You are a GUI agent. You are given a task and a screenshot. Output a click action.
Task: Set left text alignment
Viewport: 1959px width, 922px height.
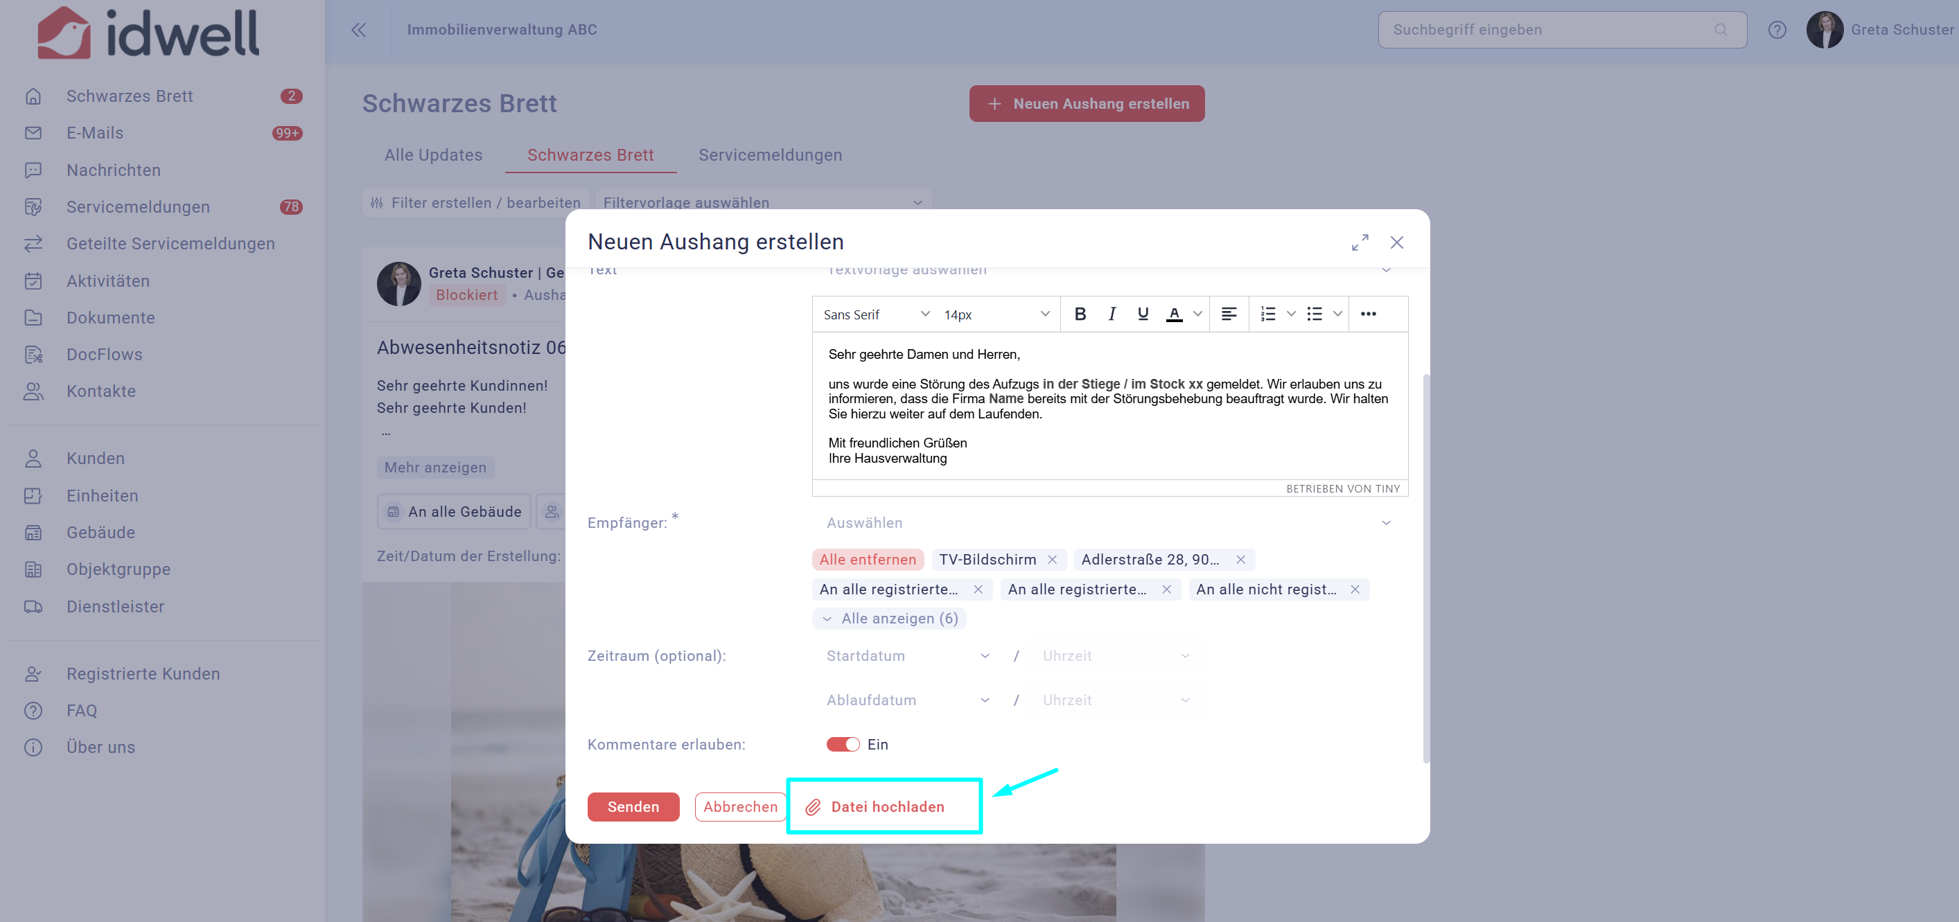click(1229, 314)
